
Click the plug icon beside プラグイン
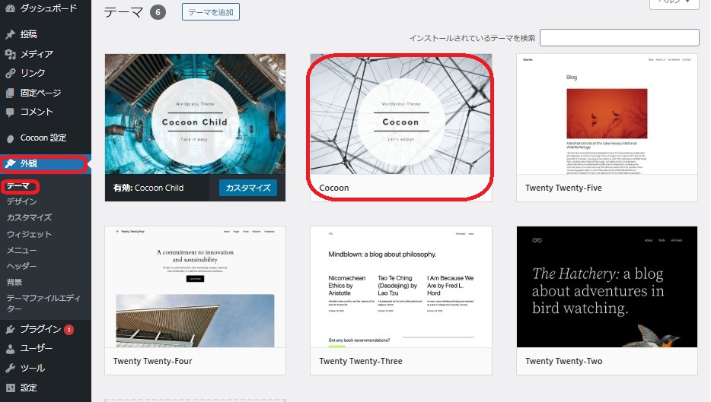click(x=10, y=329)
